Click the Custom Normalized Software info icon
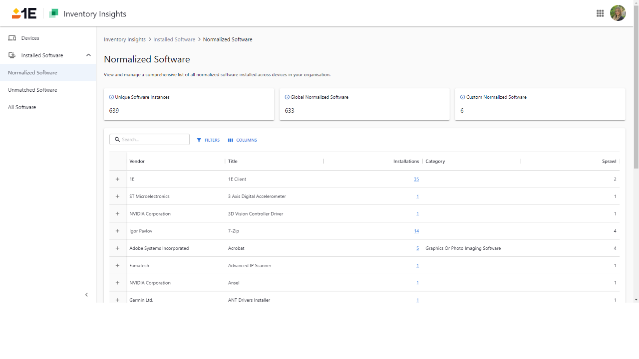Screen dimensions: 639x359 point(462,97)
